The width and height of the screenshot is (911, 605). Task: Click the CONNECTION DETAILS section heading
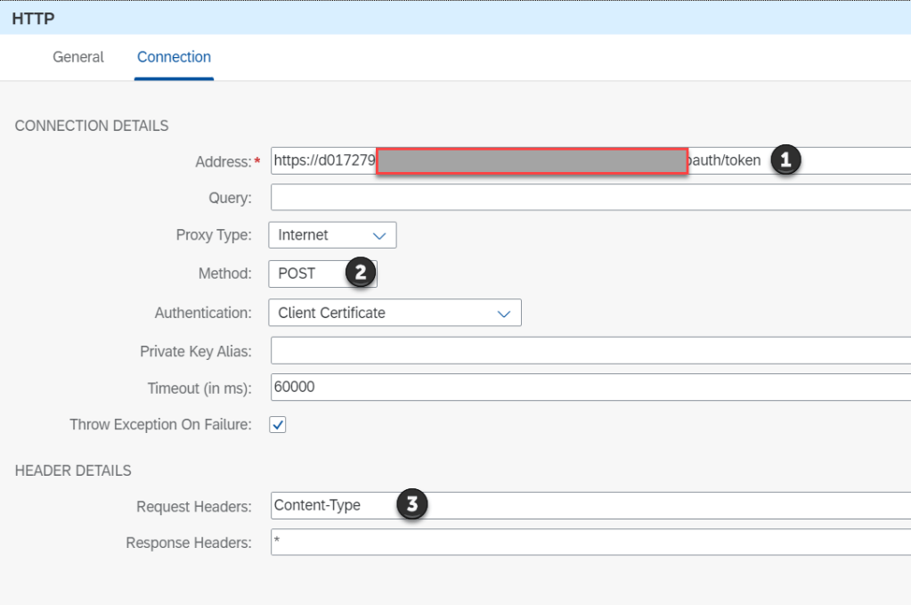pyautogui.click(x=92, y=126)
